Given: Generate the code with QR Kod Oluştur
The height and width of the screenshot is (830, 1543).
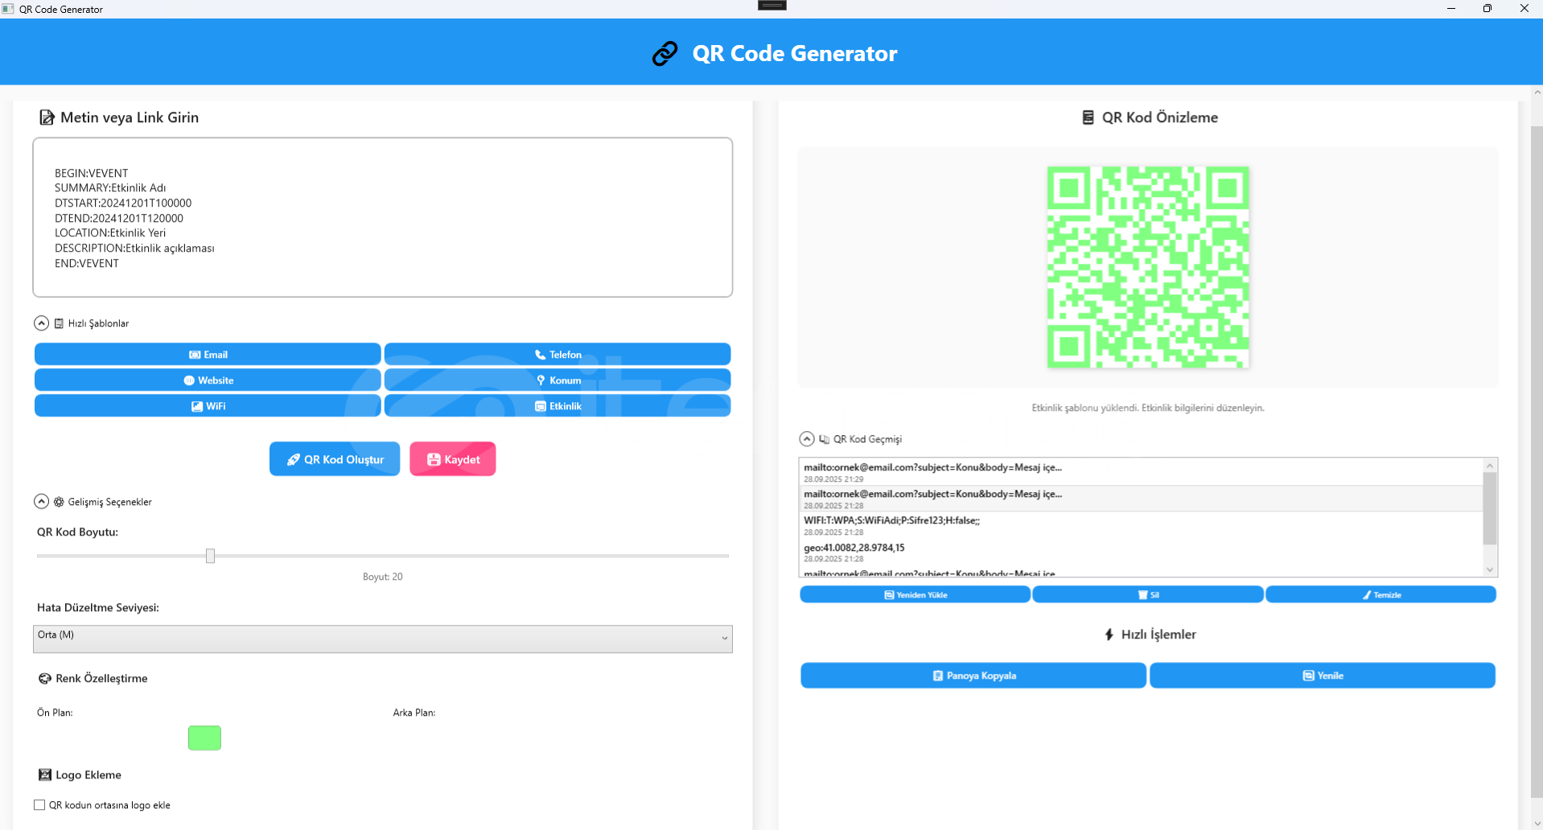Looking at the screenshot, I should click(335, 459).
